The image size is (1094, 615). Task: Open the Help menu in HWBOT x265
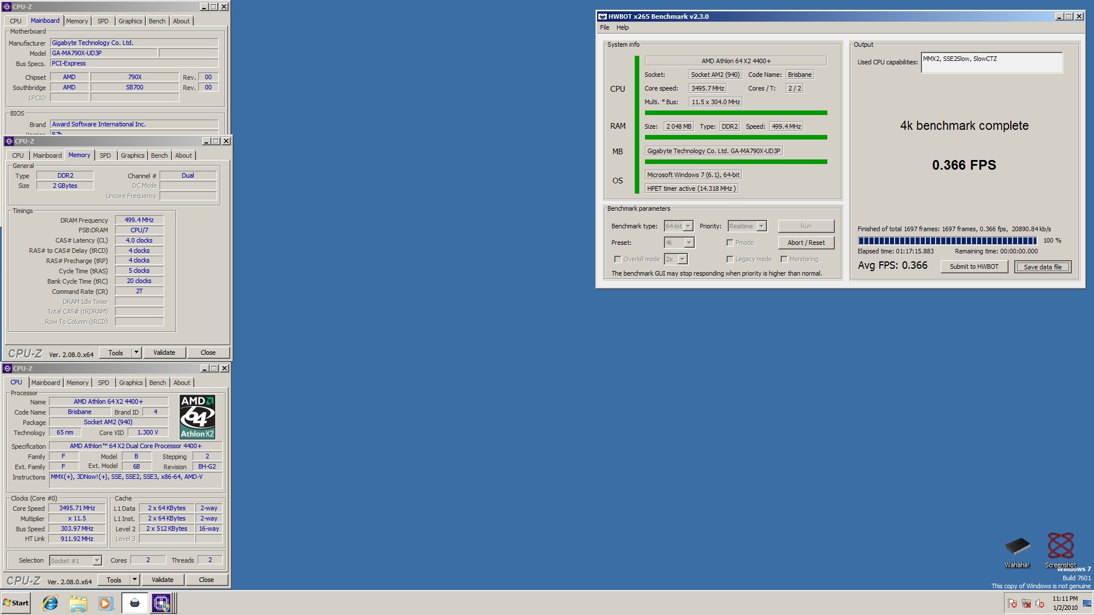(x=623, y=27)
